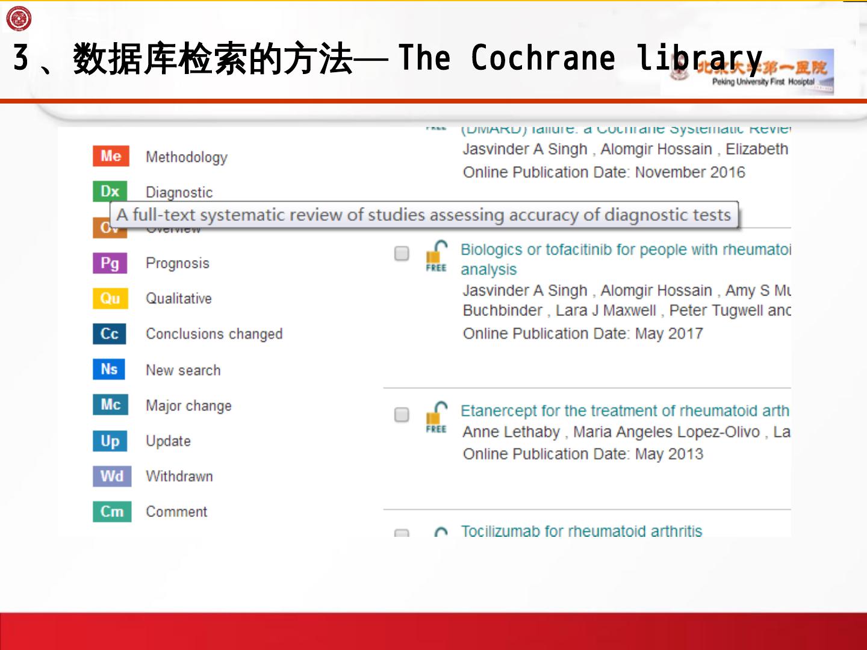Screen dimensions: 867x650
Task: Tick the checkbox for Biologics or tofacitinib review
Action: pos(402,253)
